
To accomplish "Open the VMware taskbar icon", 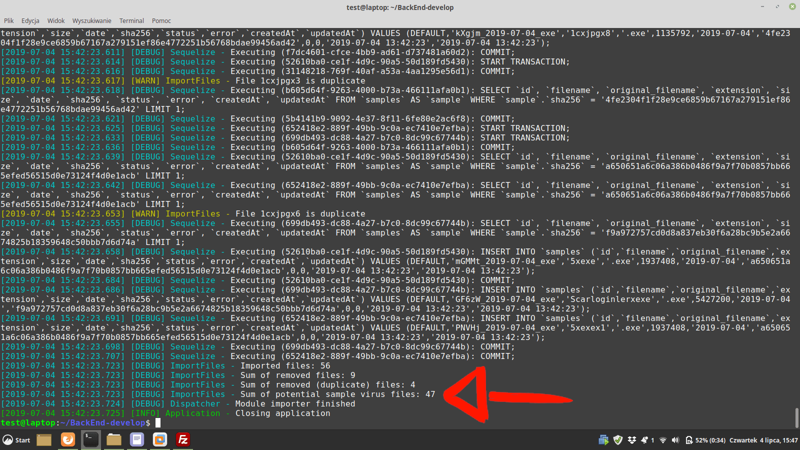I will point(160,440).
